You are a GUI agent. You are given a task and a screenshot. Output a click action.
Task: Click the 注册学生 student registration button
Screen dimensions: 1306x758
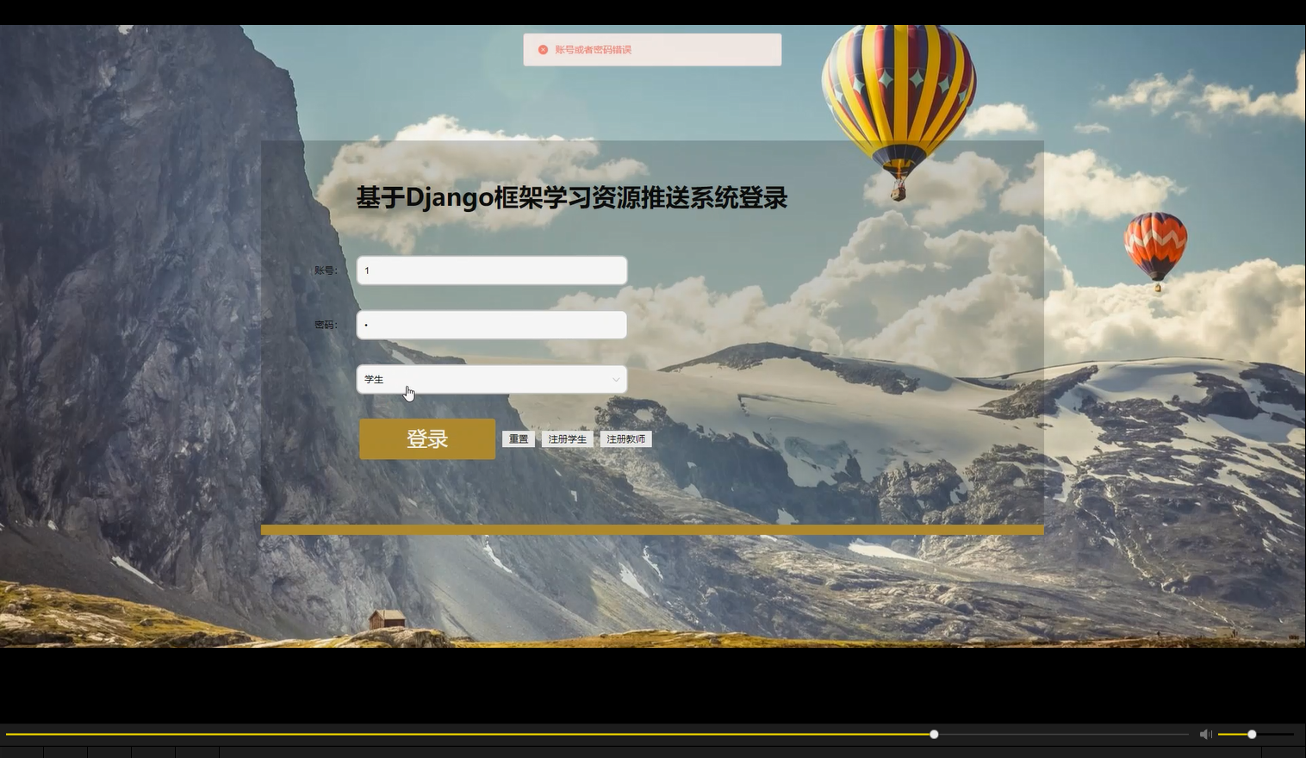(567, 438)
